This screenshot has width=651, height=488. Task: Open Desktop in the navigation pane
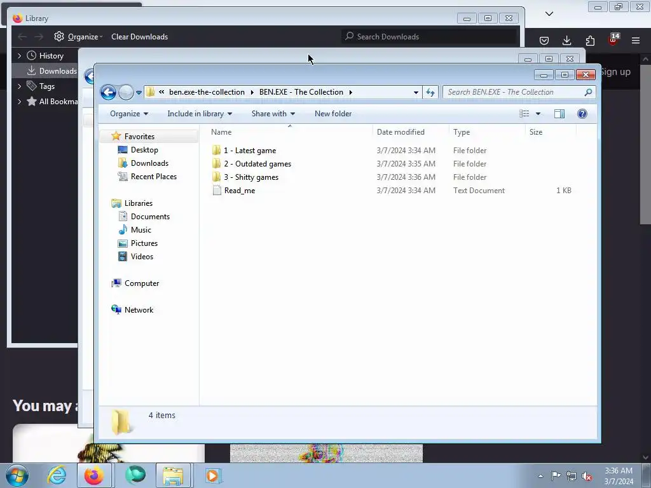144,150
